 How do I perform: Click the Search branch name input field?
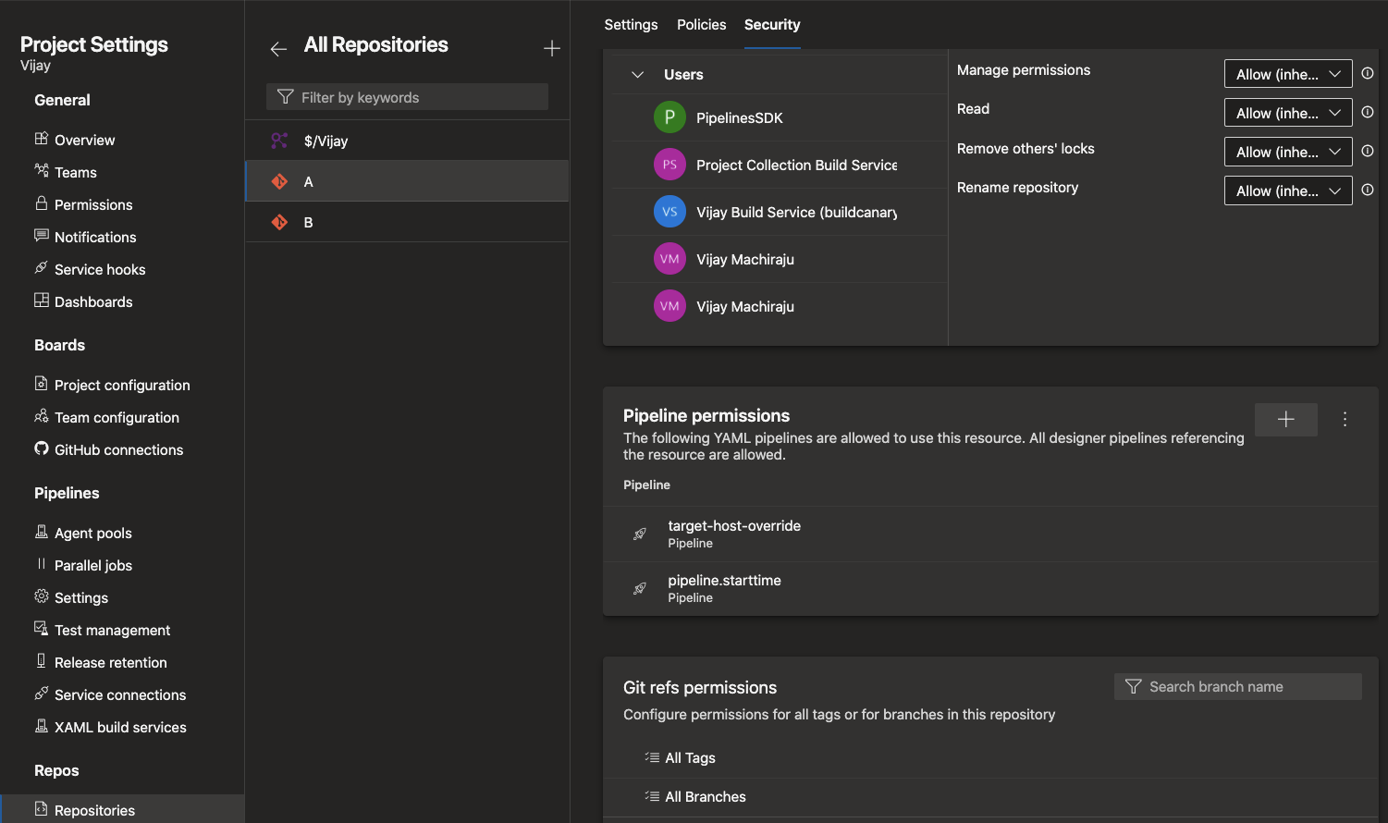tap(1237, 686)
